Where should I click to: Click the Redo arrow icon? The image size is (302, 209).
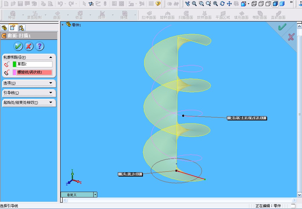click(71, 3)
